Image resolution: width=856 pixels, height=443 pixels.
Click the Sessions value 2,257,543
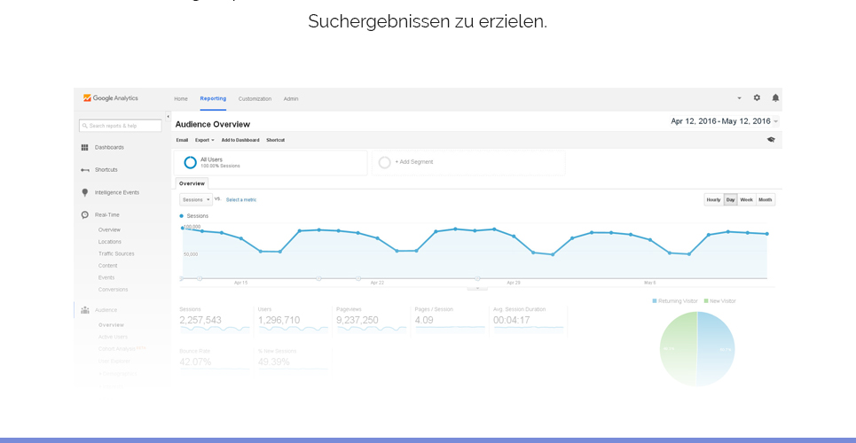[200, 320]
